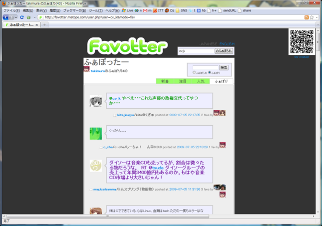Open the 'h+' bookmark
322x226 pixels.
pos(211,10)
